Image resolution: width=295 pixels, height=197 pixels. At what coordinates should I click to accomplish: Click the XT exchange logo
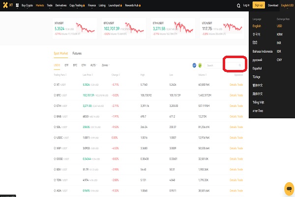coord(8,5)
